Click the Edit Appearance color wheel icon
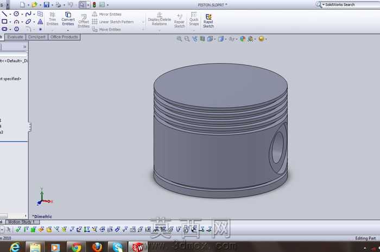This screenshot has width=380, height=252. pyautogui.click(x=242, y=38)
